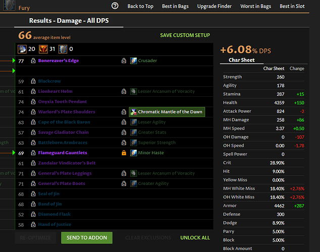This screenshot has width=320, height=252.
Task: Click the Crit 28.90% value
Action: (277, 163)
